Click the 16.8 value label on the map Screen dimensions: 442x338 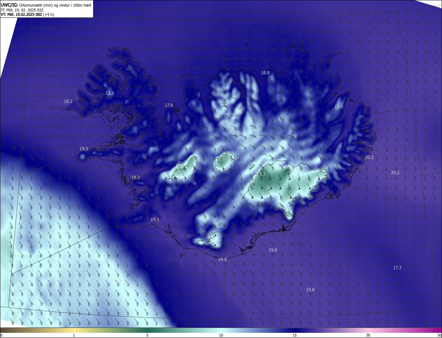265,73
